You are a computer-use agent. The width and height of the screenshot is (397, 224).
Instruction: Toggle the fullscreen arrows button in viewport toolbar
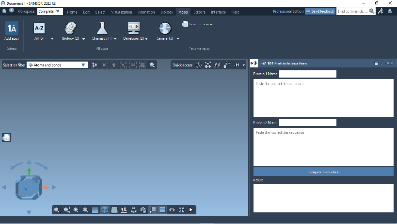click(181, 209)
